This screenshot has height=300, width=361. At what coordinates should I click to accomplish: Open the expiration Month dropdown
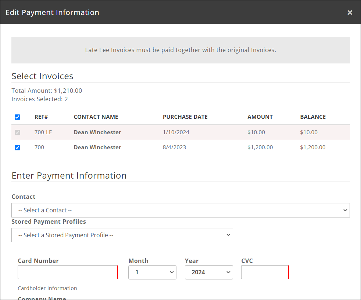pos(152,272)
